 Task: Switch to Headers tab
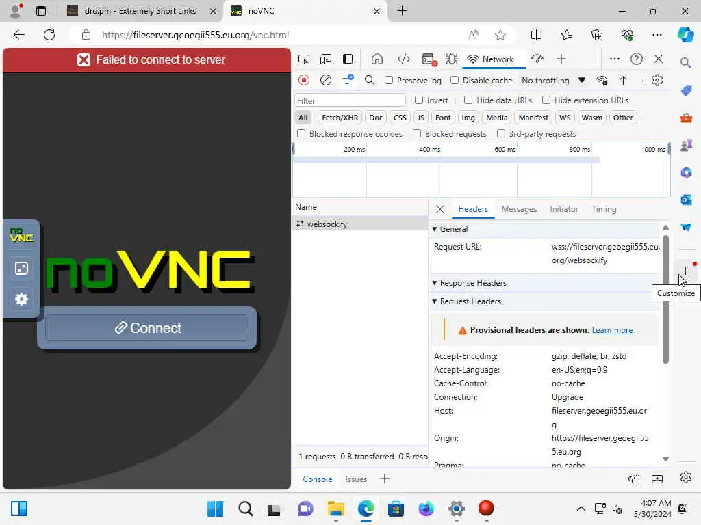click(x=473, y=209)
